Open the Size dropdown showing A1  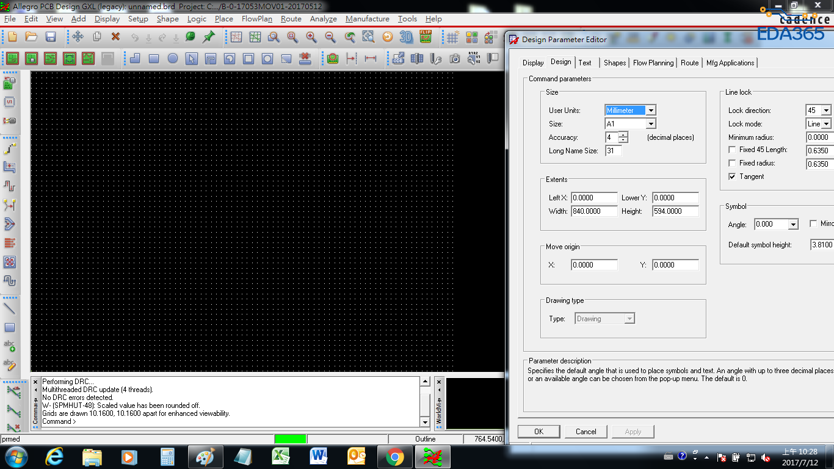pos(651,124)
